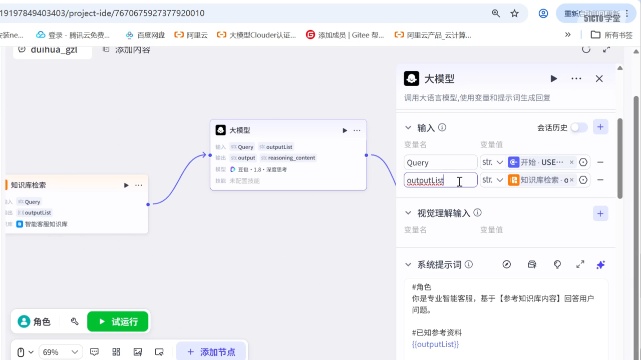Image resolution: width=641 pixels, height=360 pixels.
Task: Click the grid layout icon in bottom toolbar
Action: (116, 352)
